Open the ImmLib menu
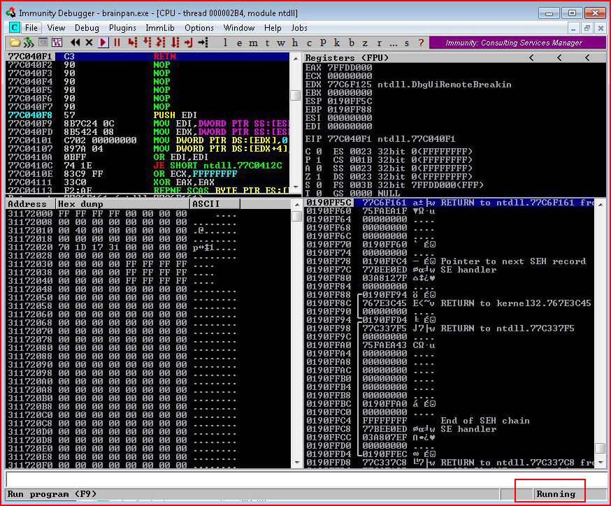The width and height of the screenshot is (611, 506). pyautogui.click(x=160, y=28)
